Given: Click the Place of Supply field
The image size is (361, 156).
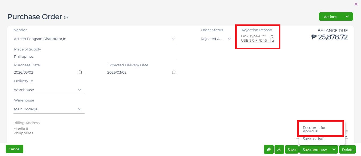Looking at the screenshot, I should pos(96,57).
